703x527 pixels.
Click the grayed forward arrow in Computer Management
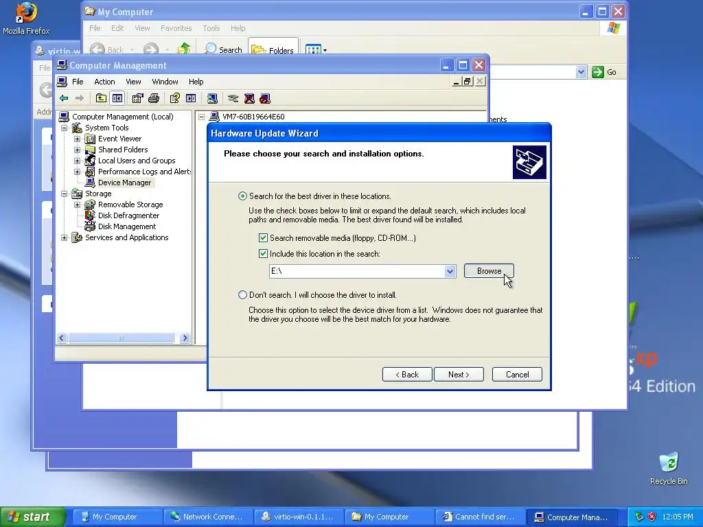pyautogui.click(x=80, y=98)
